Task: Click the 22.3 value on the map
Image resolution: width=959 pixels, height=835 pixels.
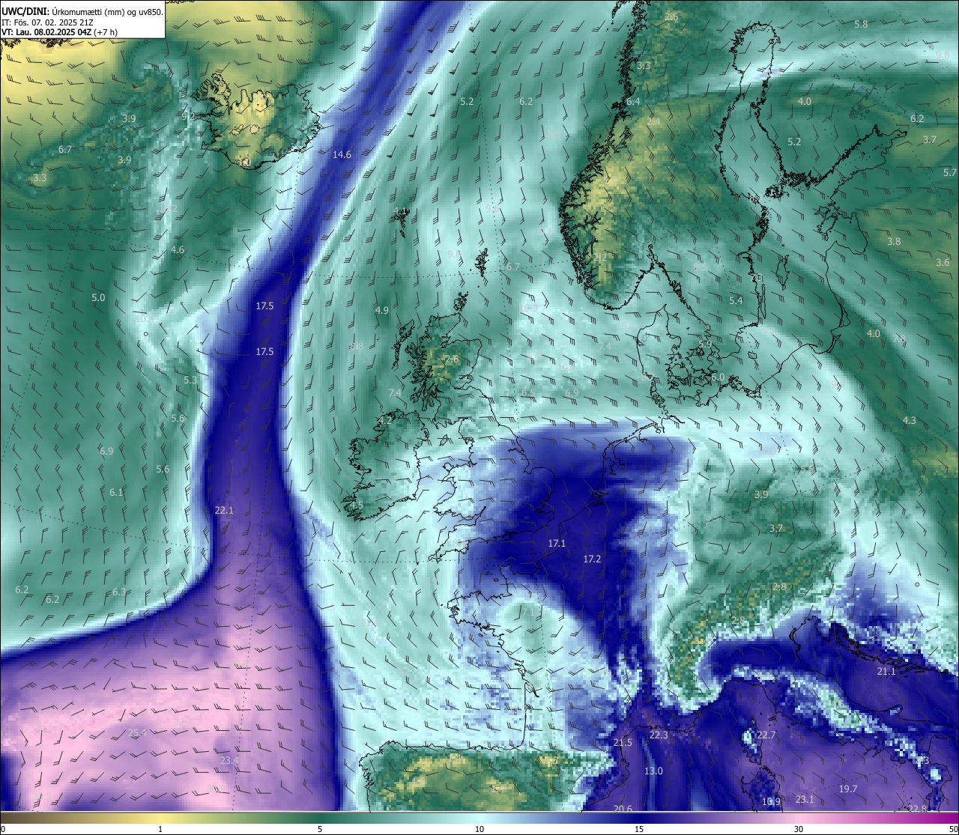Action: (x=658, y=736)
